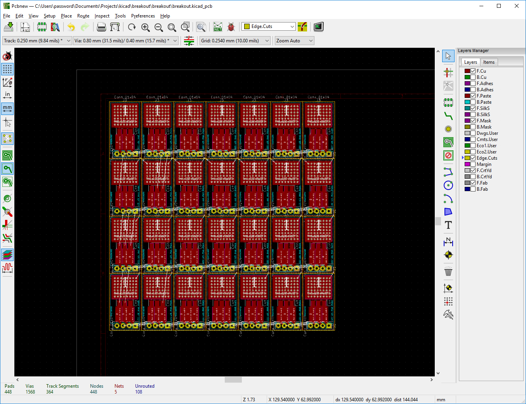
Task: Click the Zoom to fit icon
Action: pos(172,27)
